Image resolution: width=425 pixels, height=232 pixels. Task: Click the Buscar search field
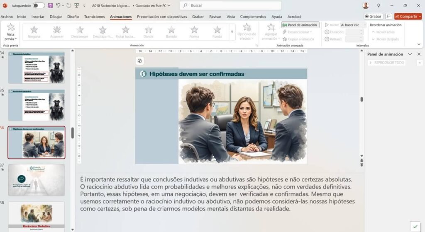(x=230, y=5)
